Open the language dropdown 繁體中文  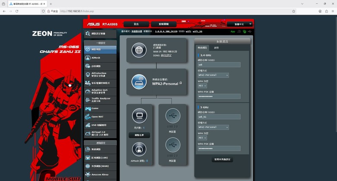point(240,24)
